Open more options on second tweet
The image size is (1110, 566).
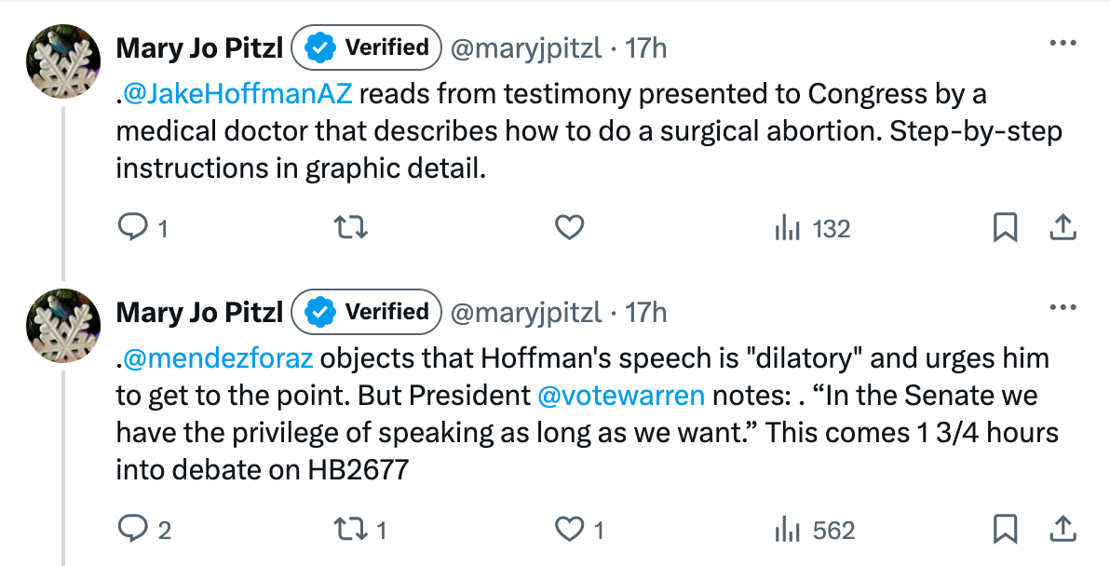[x=1063, y=307]
